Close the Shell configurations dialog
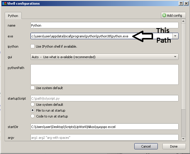 (x=186, y=4)
